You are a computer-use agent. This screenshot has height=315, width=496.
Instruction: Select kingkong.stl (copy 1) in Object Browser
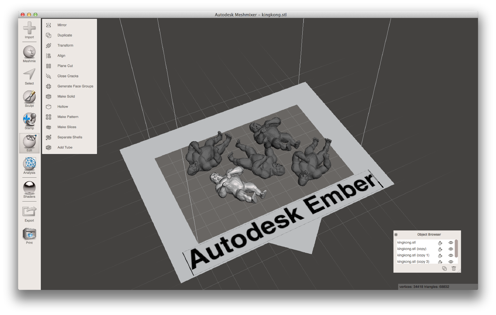pos(413,255)
